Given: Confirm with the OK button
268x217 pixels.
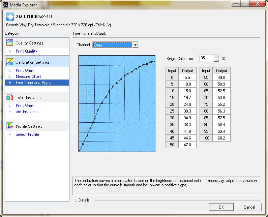Looking at the screenshot, I should tap(221, 207).
